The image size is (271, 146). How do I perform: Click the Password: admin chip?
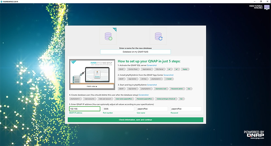(x=177, y=89)
